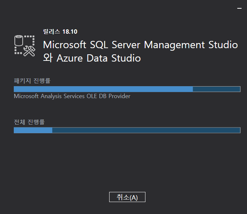Cancel the installation with 취소(A) button
247x214 pixels.
(127, 197)
